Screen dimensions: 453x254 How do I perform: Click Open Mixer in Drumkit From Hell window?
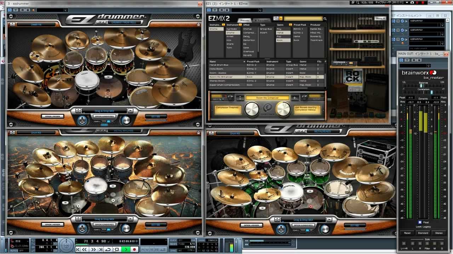(52, 116)
